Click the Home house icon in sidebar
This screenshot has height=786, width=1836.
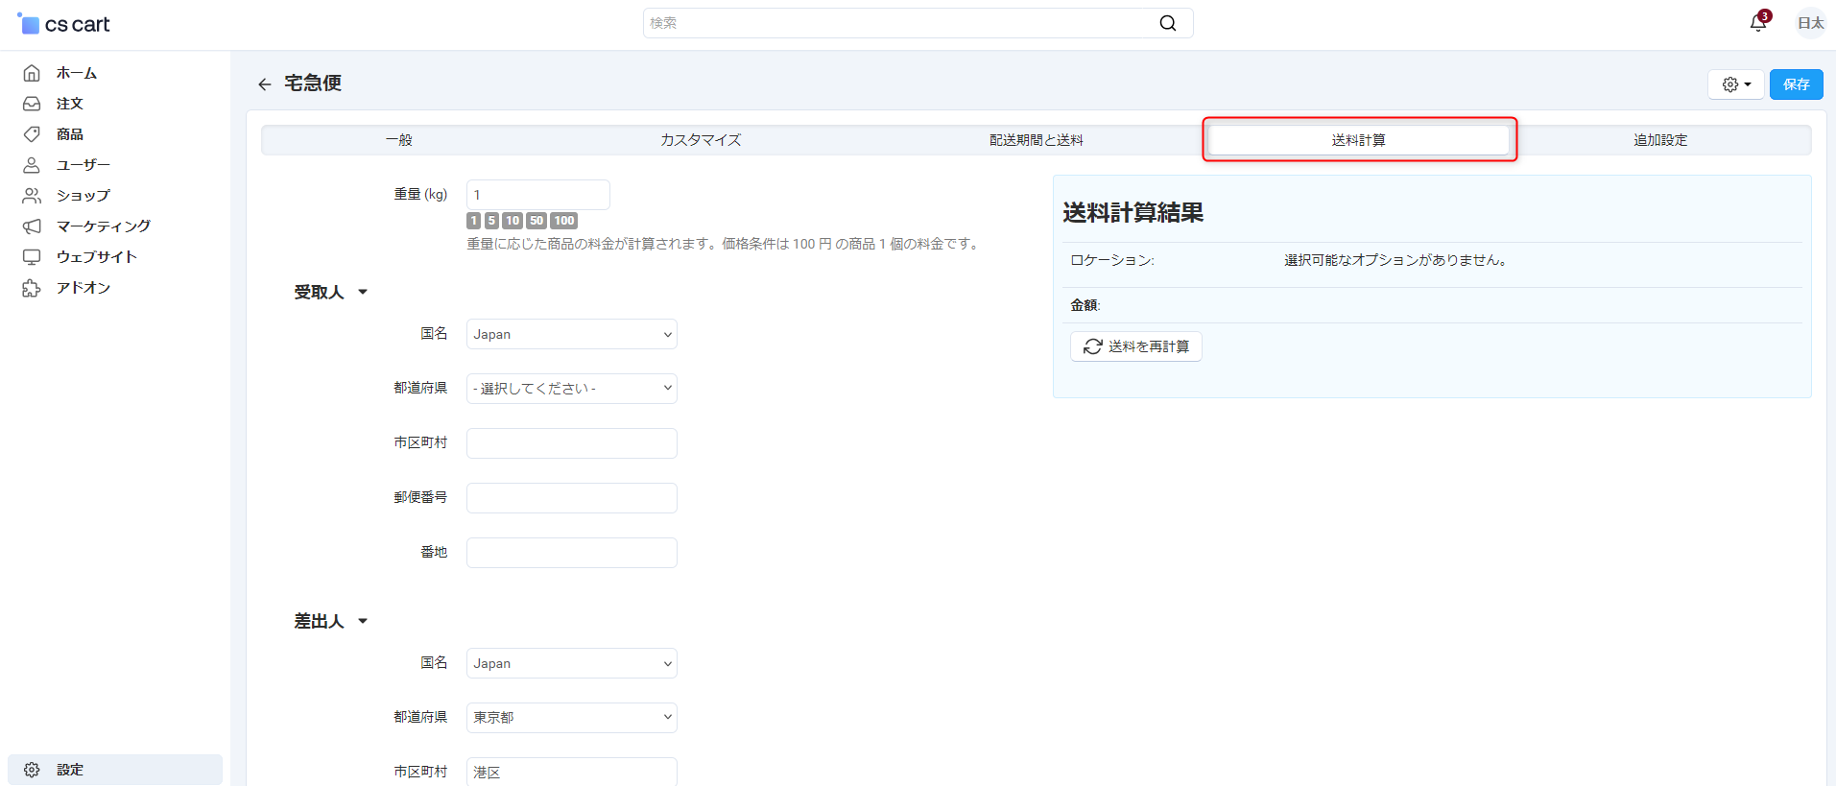(x=32, y=73)
